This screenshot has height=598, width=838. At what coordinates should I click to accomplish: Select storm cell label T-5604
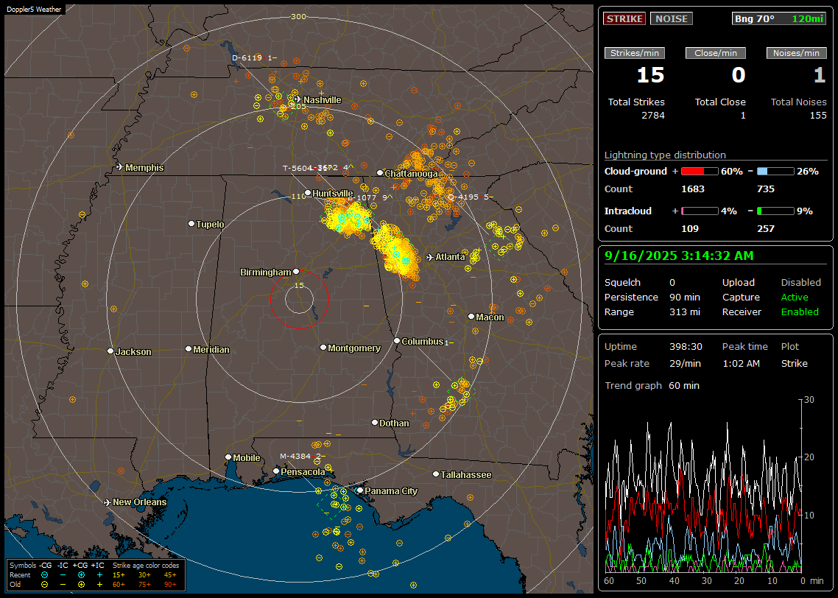[297, 168]
